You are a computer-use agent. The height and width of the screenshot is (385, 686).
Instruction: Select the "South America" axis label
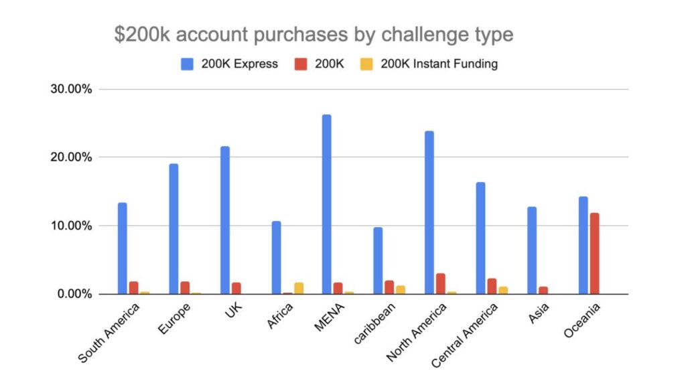click(x=111, y=333)
